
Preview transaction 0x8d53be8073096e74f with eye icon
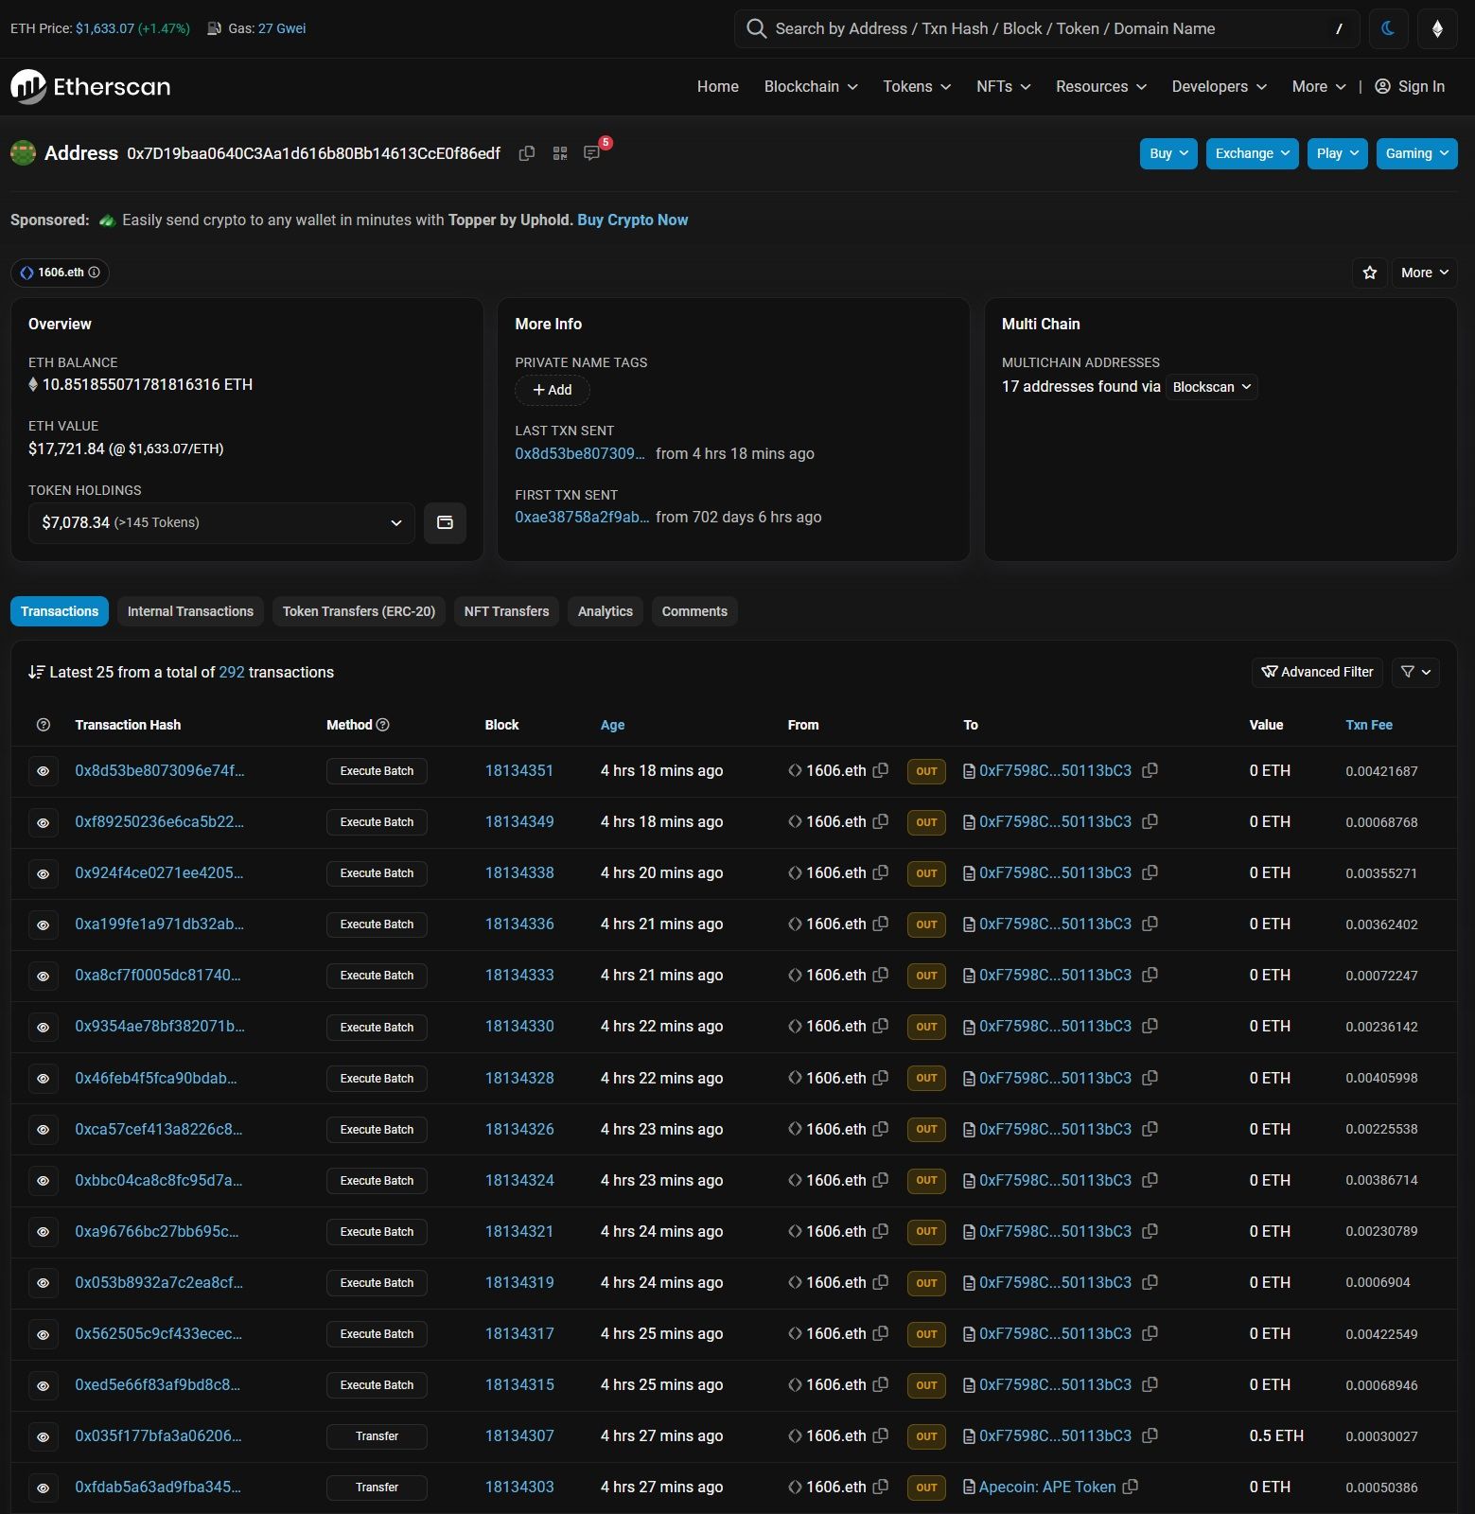43,771
